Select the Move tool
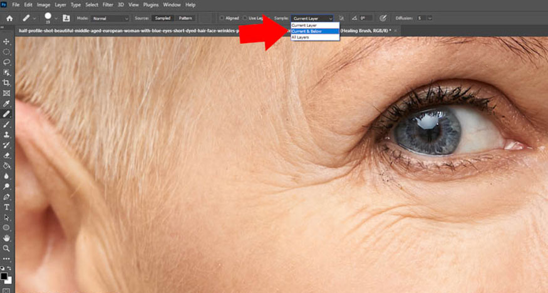 (6, 41)
